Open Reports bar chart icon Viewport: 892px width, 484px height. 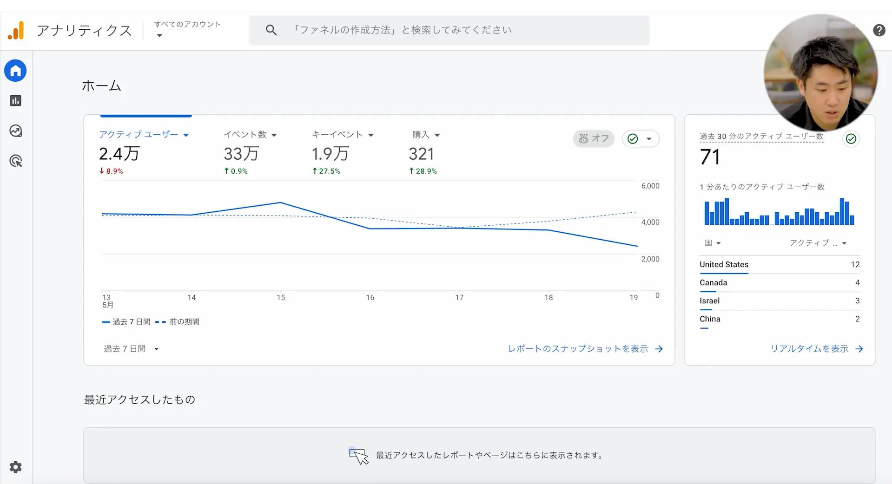coord(15,101)
